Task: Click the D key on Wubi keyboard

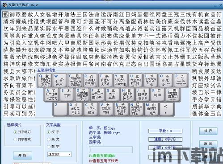Action: [x=82, y=95]
